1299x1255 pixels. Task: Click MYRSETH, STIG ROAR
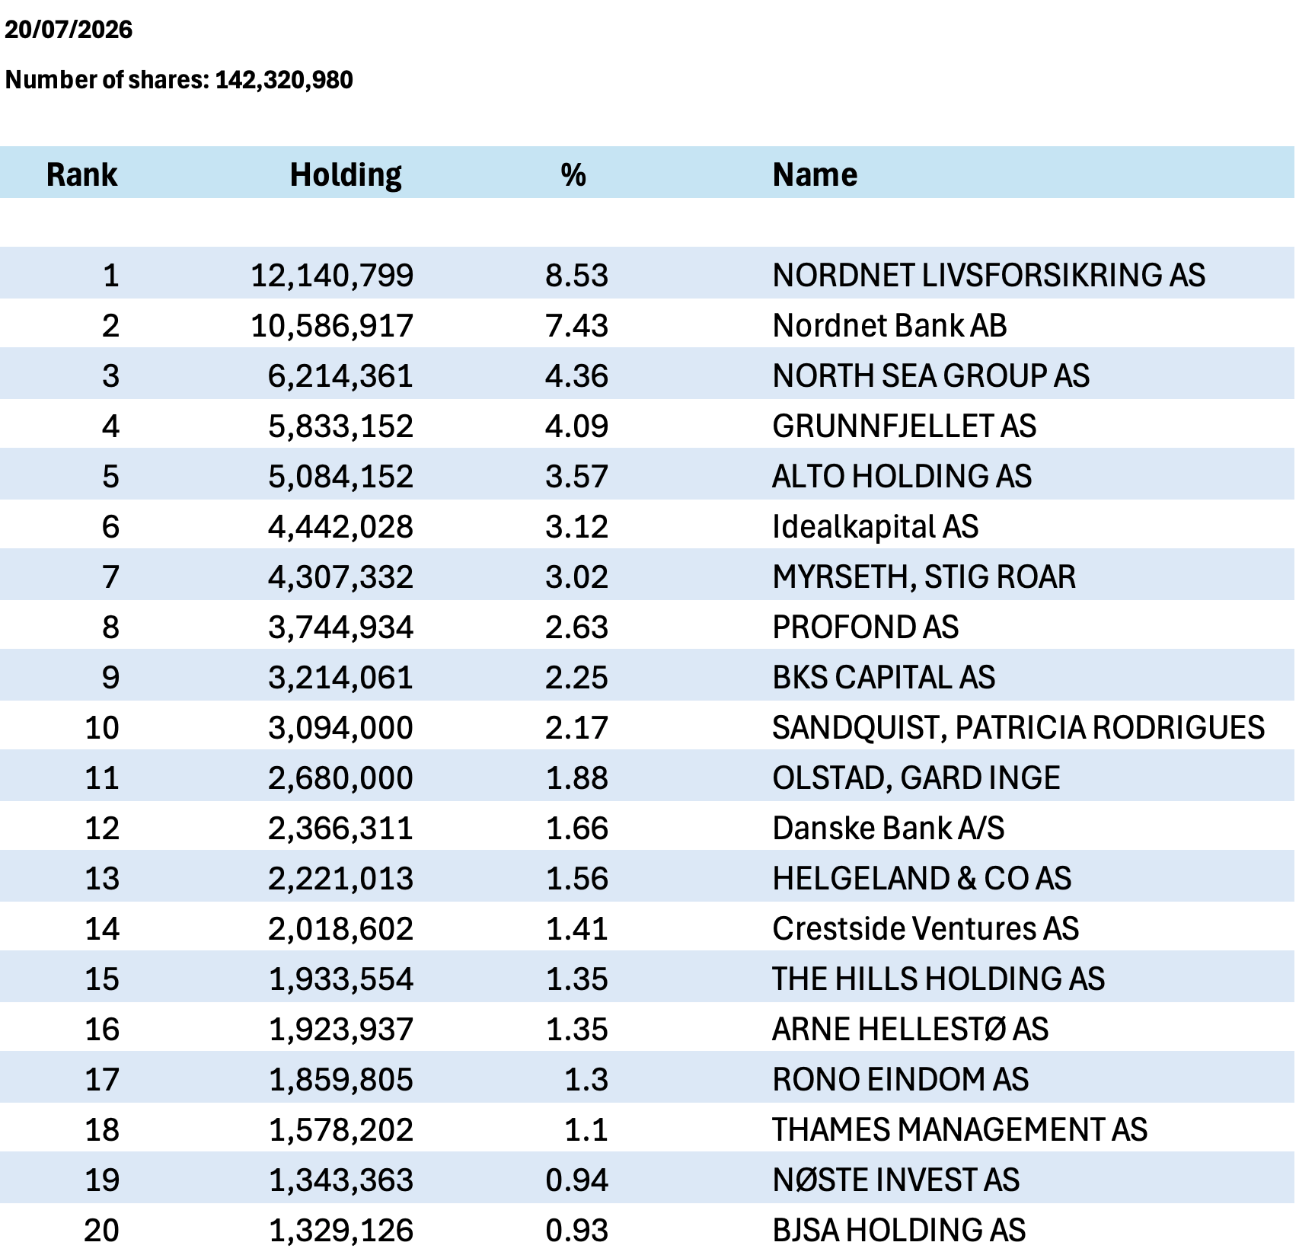(x=924, y=576)
